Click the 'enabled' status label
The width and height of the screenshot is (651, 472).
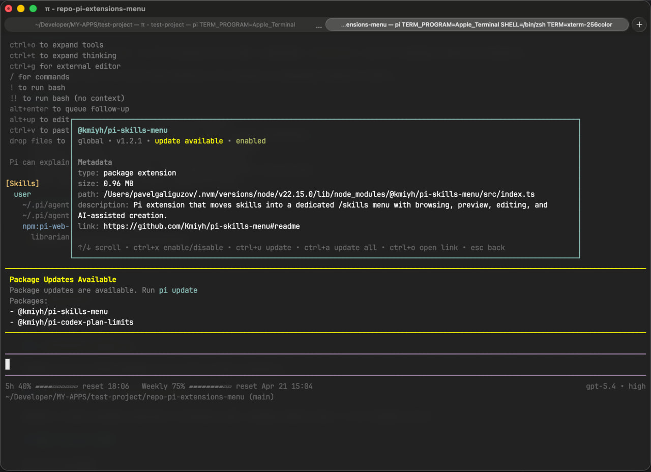251,141
